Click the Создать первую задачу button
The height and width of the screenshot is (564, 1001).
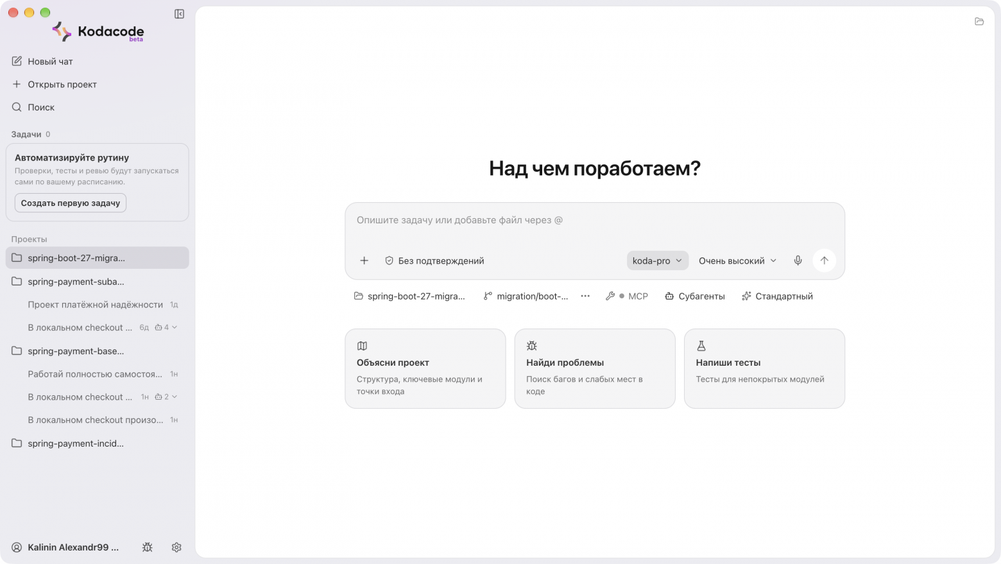71,203
